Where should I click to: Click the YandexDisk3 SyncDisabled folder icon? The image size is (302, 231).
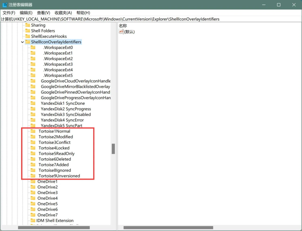coord(33,115)
